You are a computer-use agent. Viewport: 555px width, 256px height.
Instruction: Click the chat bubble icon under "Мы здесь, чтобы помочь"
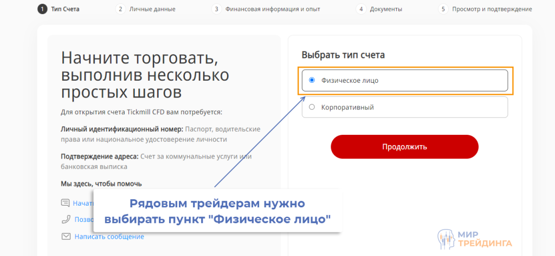click(x=66, y=203)
